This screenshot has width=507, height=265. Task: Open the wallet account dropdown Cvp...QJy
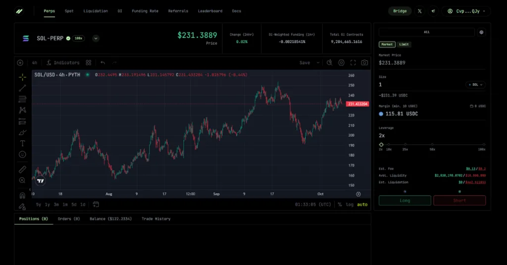coord(466,11)
